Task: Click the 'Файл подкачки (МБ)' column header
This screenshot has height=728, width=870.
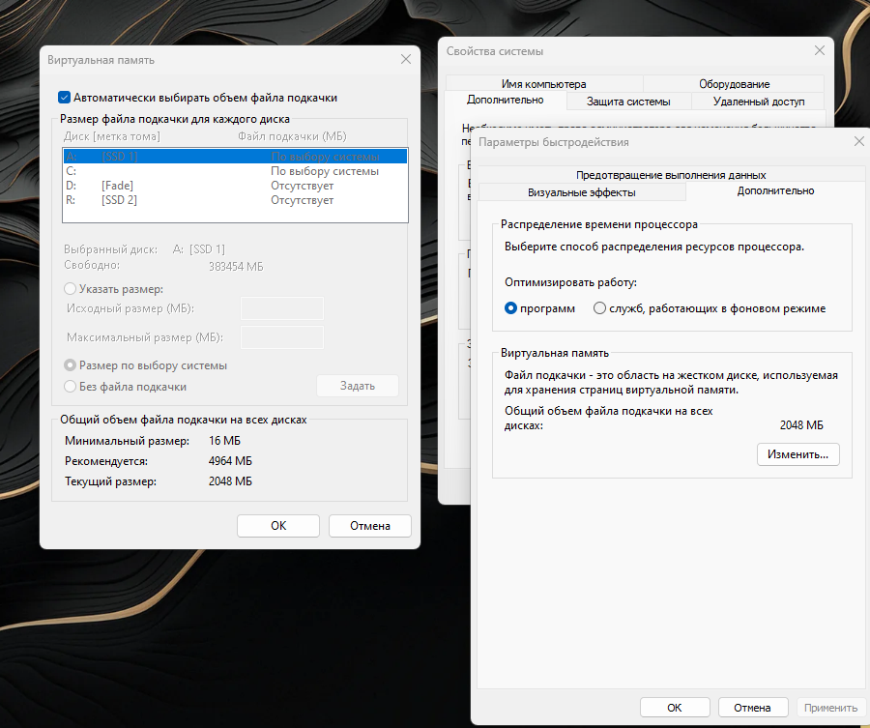Action: [x=292, y=136]
